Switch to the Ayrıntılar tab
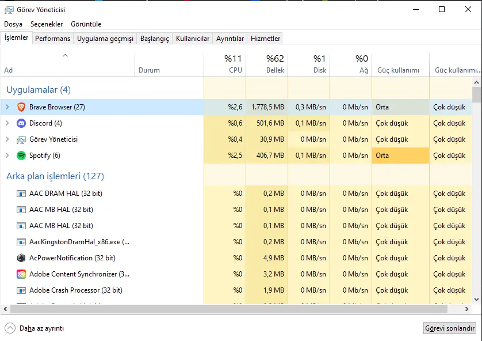This screenshot has width=482, height=341. point(230,39)
